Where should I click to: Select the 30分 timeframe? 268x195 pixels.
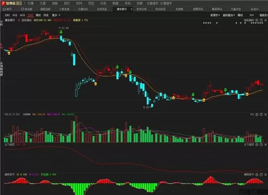(15, 15)
